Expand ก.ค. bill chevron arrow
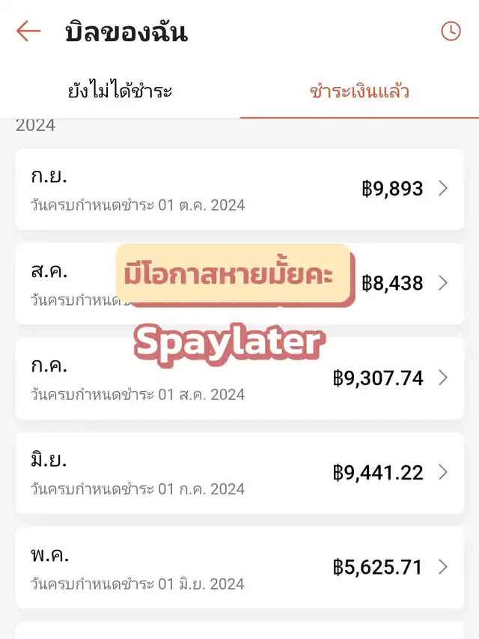 [x=443, y=378]
